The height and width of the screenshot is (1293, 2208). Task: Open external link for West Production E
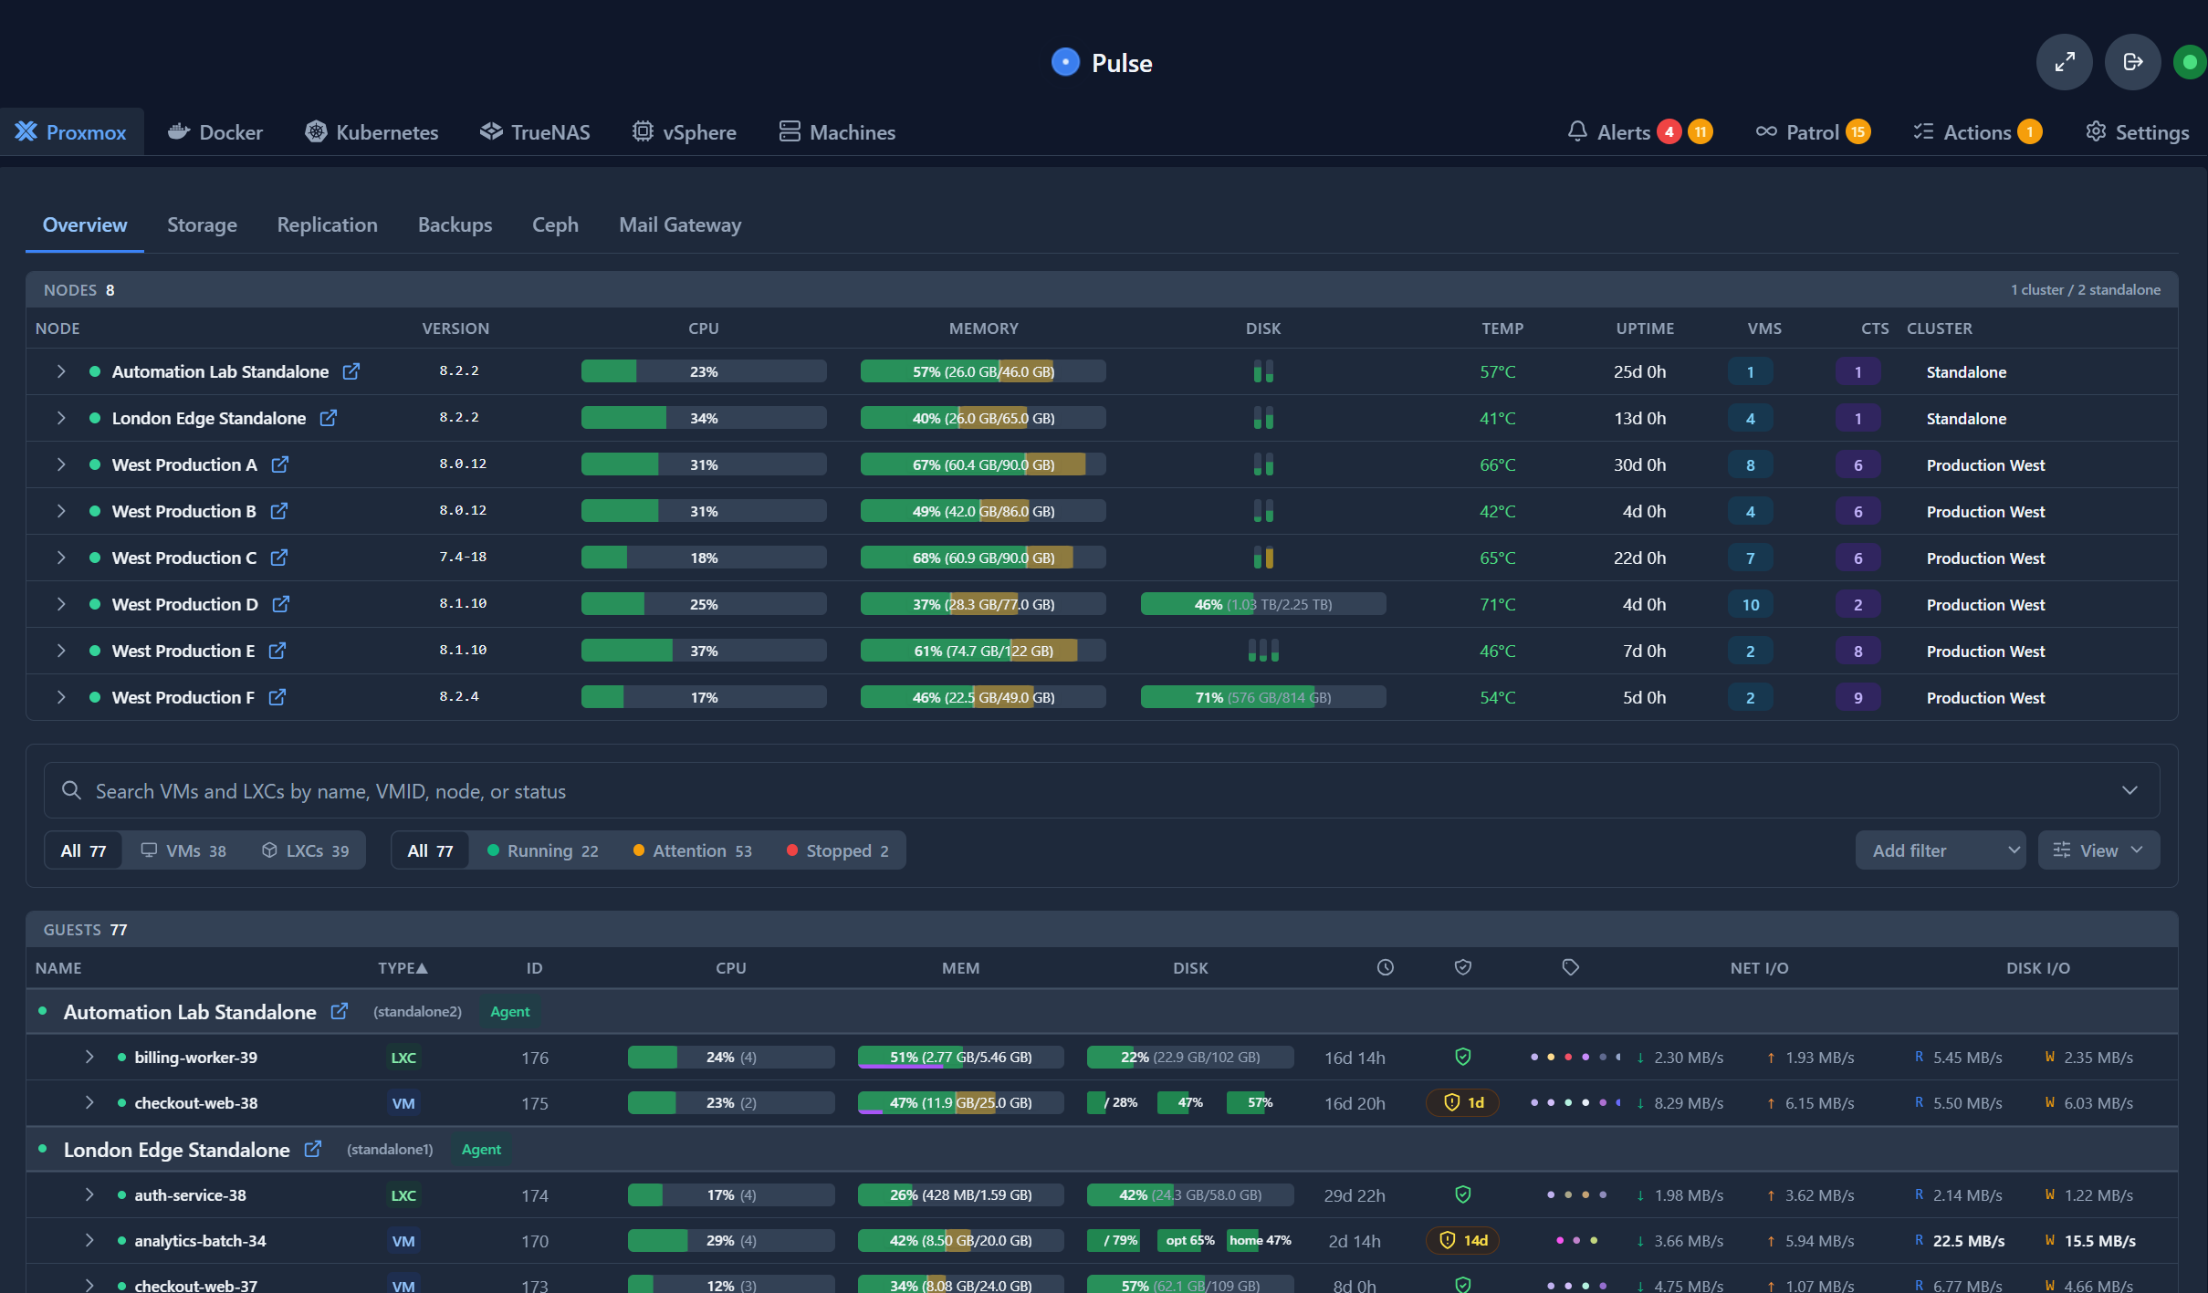pos(277,651)
